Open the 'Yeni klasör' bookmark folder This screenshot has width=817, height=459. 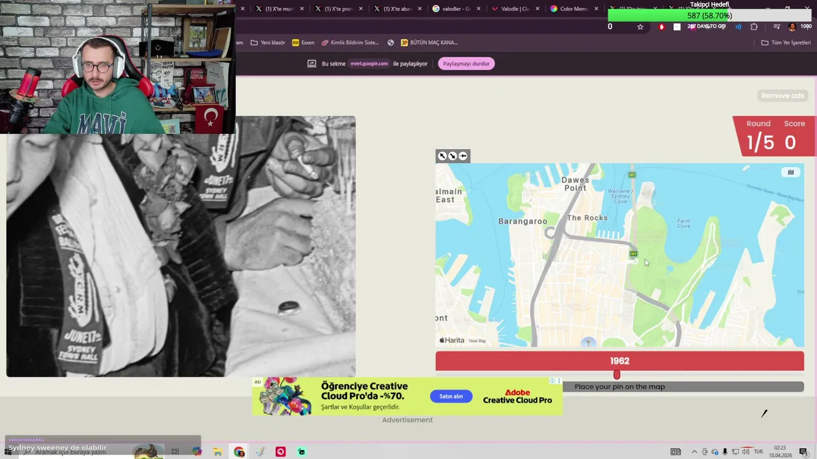[x=268, y=43]
